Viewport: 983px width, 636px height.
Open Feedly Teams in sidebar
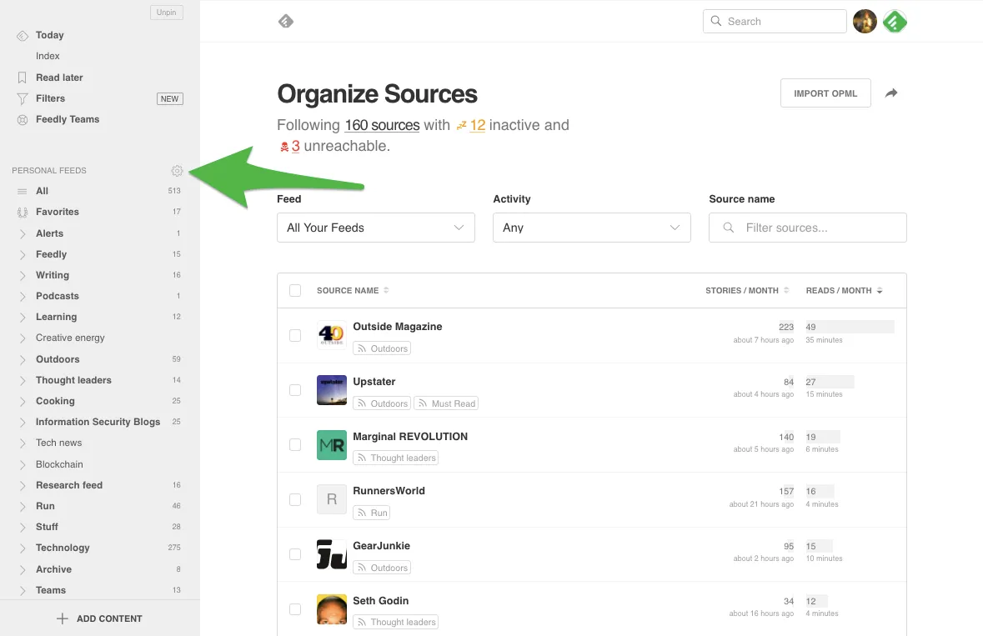pos(67,119)
